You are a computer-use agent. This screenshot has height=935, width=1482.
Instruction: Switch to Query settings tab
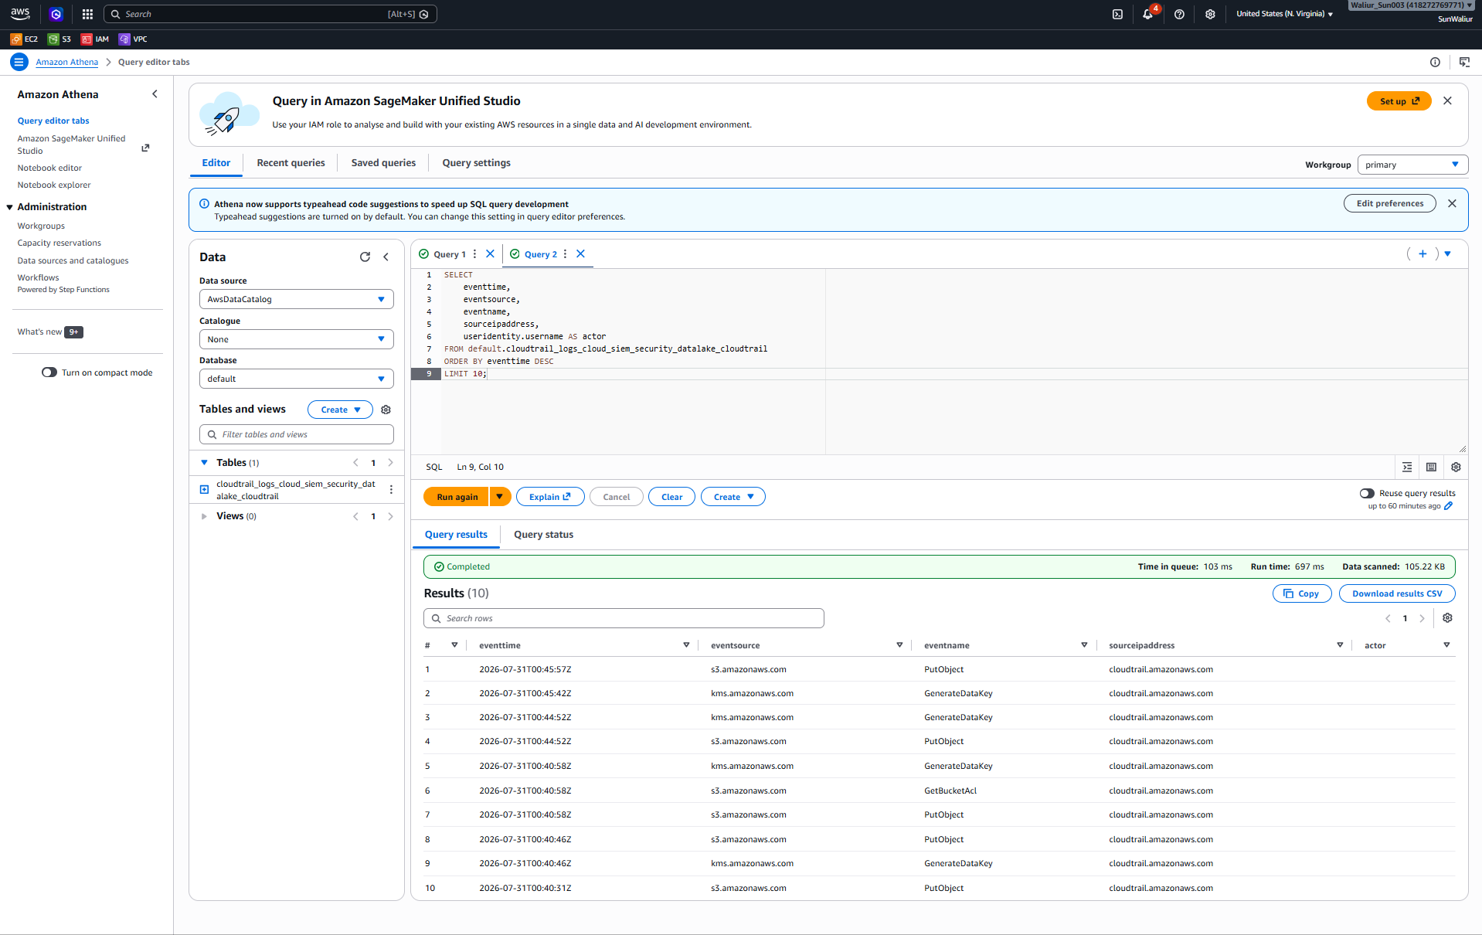click(x=476, y=163)
